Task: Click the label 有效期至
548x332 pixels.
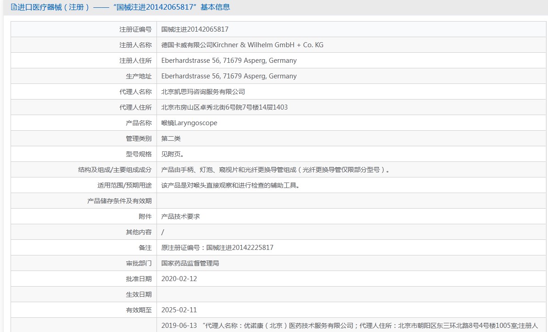Action: coord(139,310)
